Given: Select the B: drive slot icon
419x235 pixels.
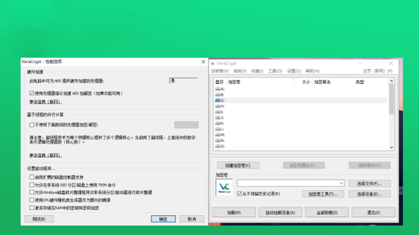Looking at the screenshot, I should pos(217,95).
